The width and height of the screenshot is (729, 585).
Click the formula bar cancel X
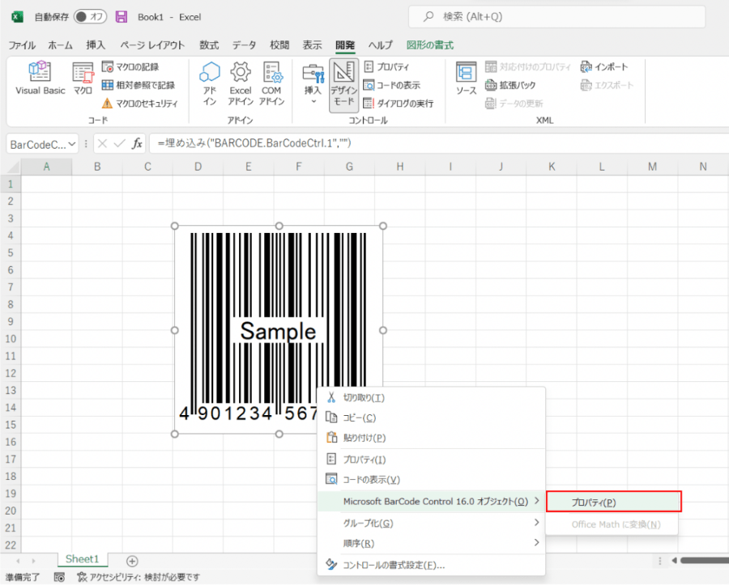tap(103, 144)
